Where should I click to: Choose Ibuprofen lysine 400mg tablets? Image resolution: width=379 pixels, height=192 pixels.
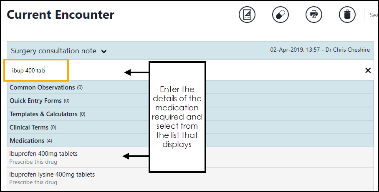[x=52, y=175]
